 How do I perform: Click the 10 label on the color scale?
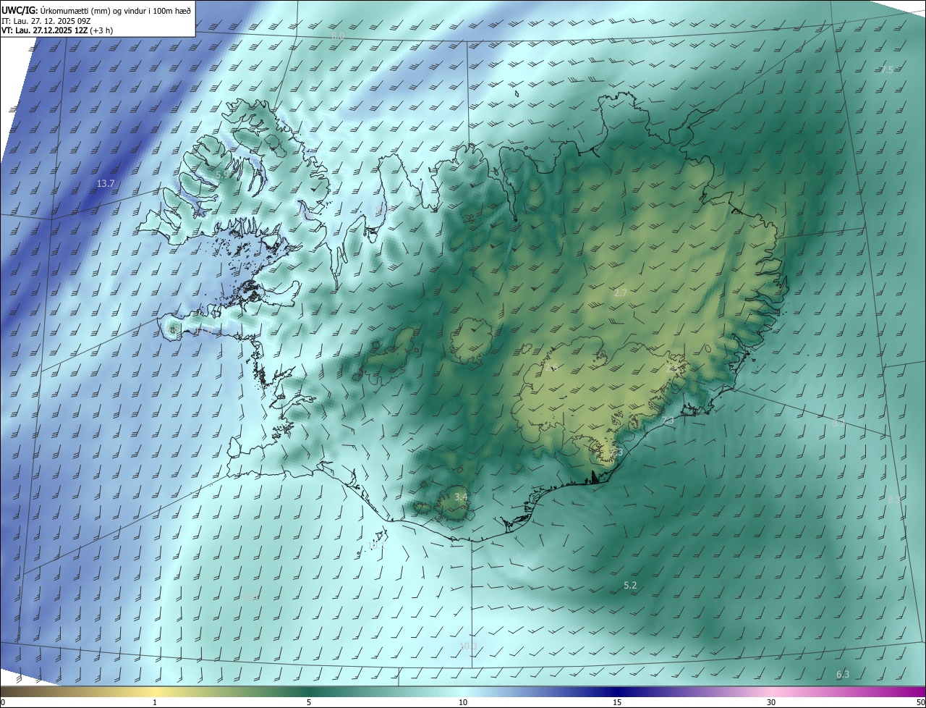click(463, 702)
